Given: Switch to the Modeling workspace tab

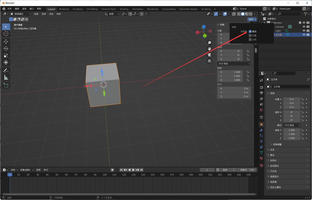Looking at the screenshot, I should (x=64, y=9).
